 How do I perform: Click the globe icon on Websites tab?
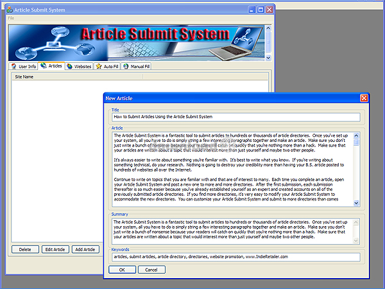click(x=70, y=66)
